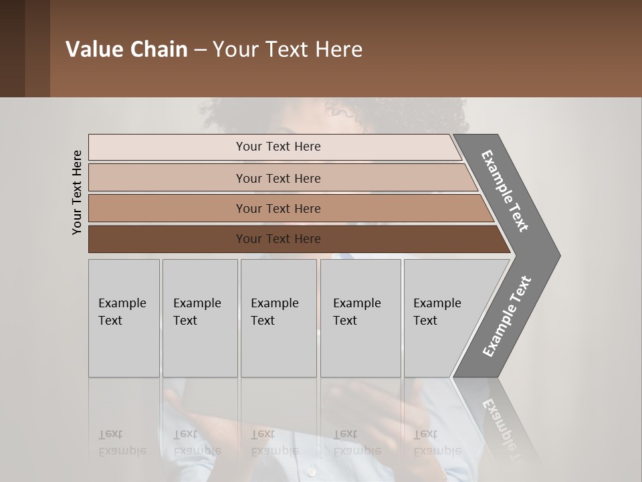Click the 'Your Text Here' part of the title

click(x=288, y=49)
